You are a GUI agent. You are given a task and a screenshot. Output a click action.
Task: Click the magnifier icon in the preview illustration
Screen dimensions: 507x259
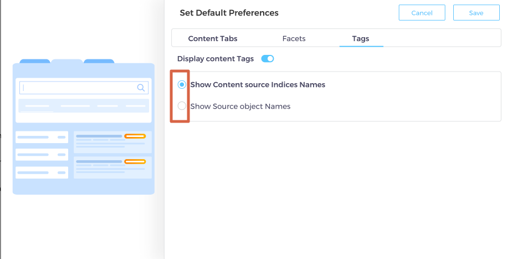pos(141,88)
